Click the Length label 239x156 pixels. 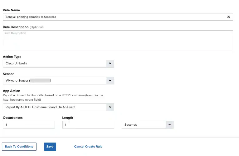click(x=67, y=118)
